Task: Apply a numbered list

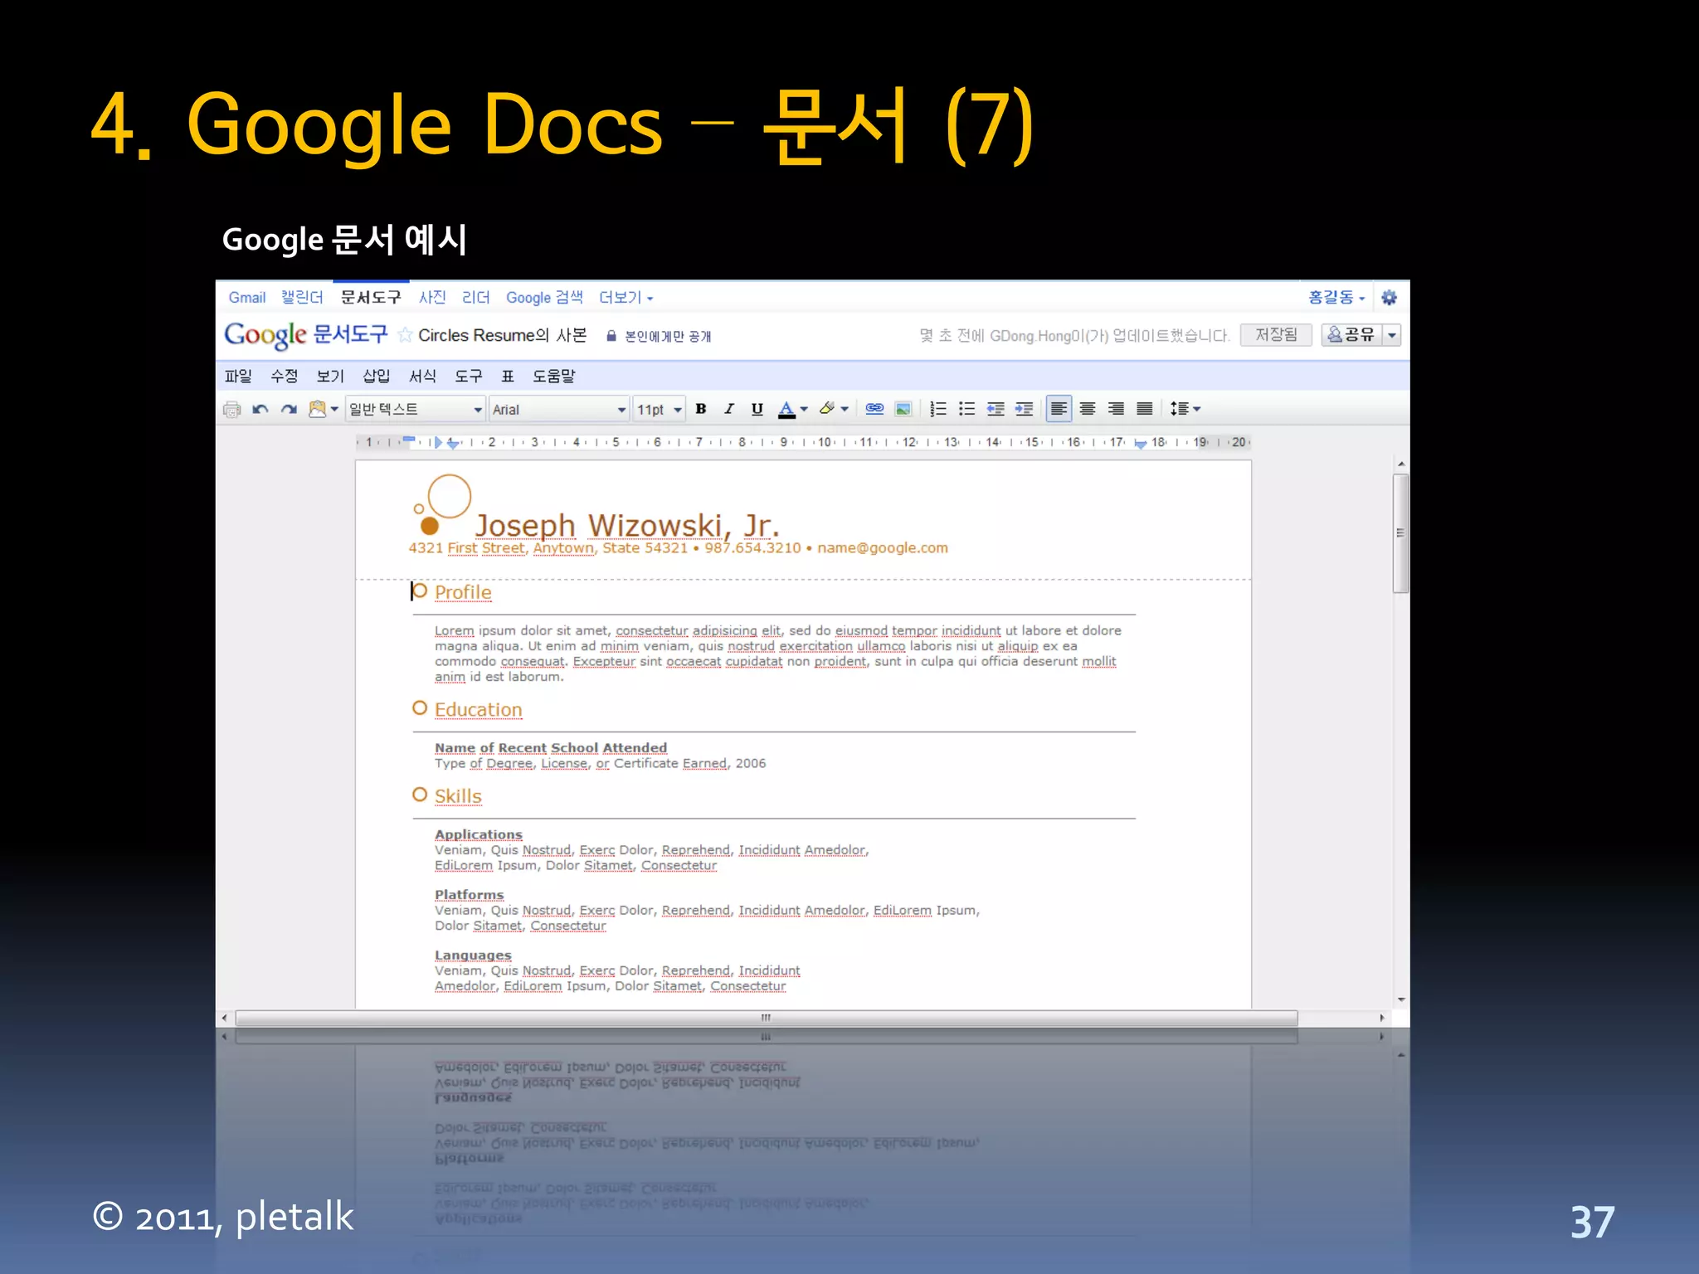Action: pyautogui.click(x=938, y=409)
